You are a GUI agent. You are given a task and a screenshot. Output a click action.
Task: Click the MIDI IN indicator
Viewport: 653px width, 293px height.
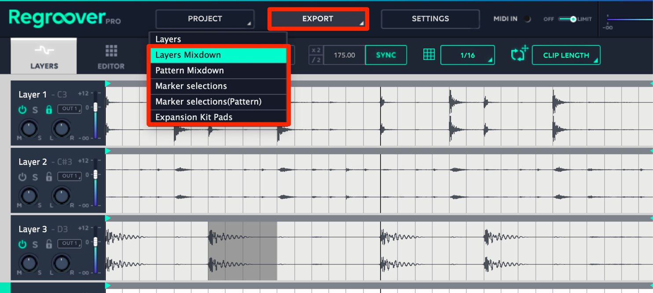(x=527, y=19)
